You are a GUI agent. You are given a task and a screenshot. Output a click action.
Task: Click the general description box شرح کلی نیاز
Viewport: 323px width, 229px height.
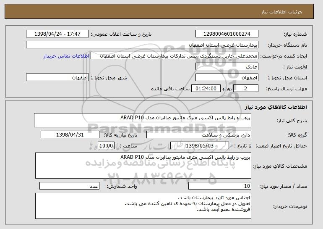coord(143,120)
